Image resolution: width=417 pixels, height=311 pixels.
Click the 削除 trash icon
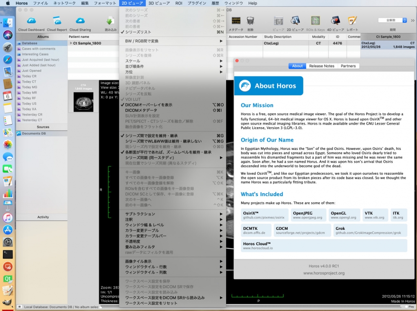pos(250,21)
